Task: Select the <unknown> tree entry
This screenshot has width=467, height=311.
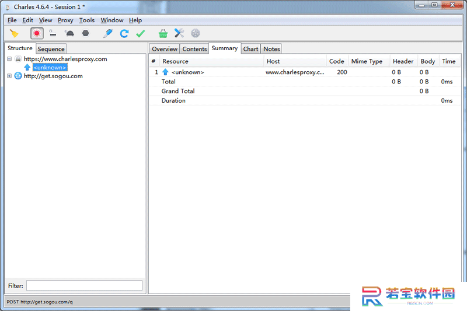Action: 50,68
